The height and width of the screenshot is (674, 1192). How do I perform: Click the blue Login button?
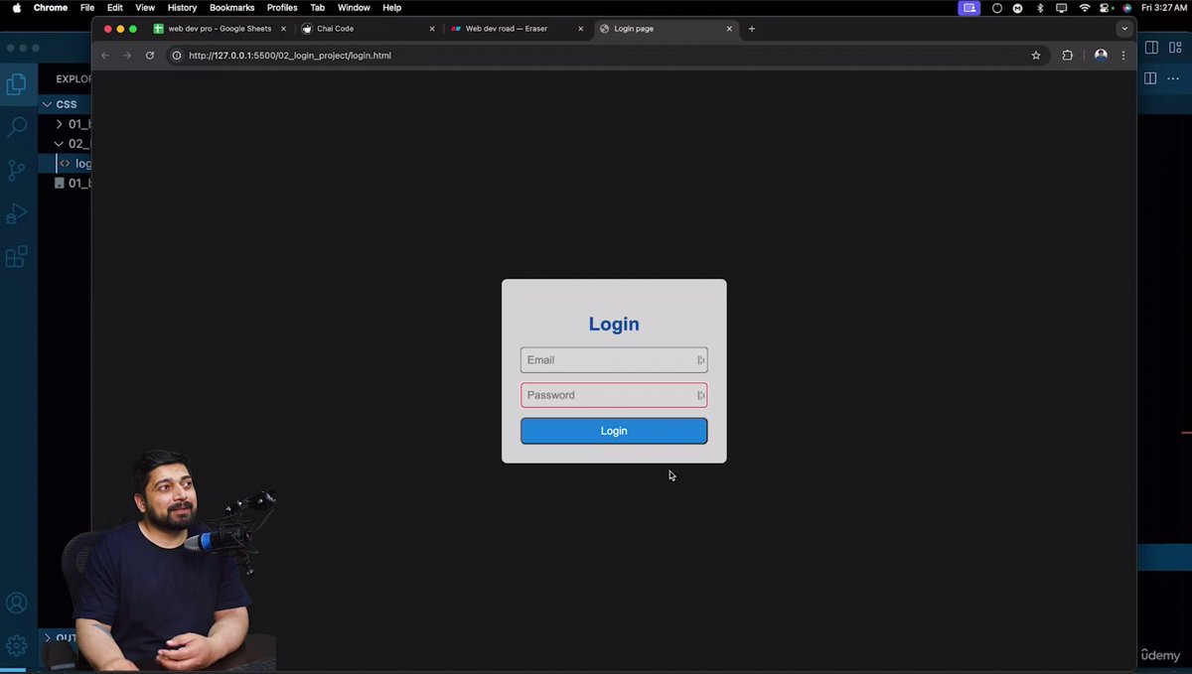614,431
